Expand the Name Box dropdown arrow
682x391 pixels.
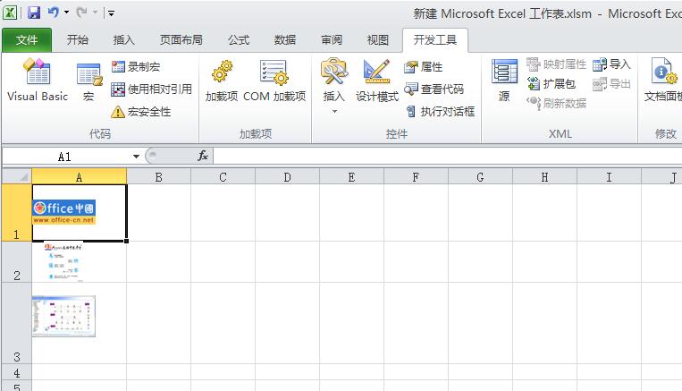coord(136,157)
